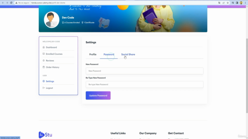
Task: Click the Our Company footer heading
Action: click(148, 133)
